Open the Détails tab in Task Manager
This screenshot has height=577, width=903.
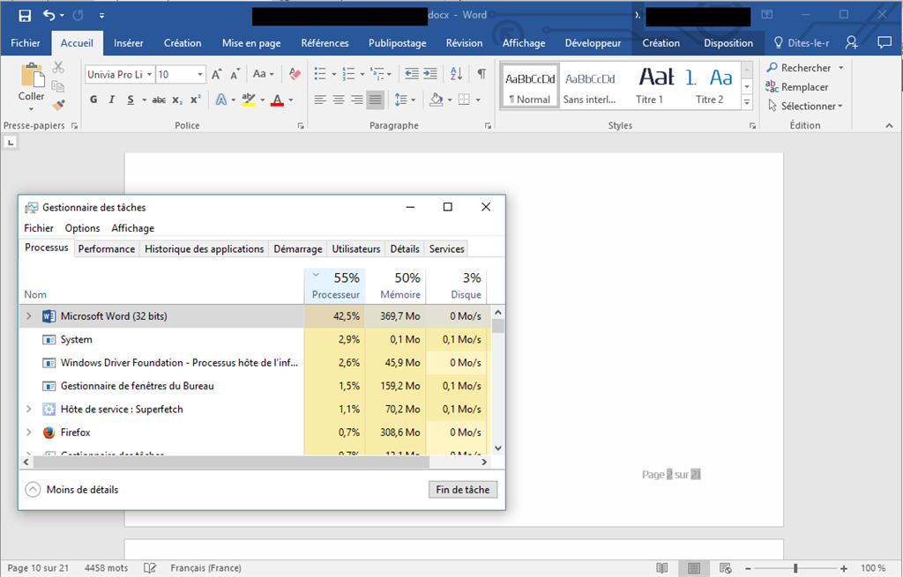(405, 249)
